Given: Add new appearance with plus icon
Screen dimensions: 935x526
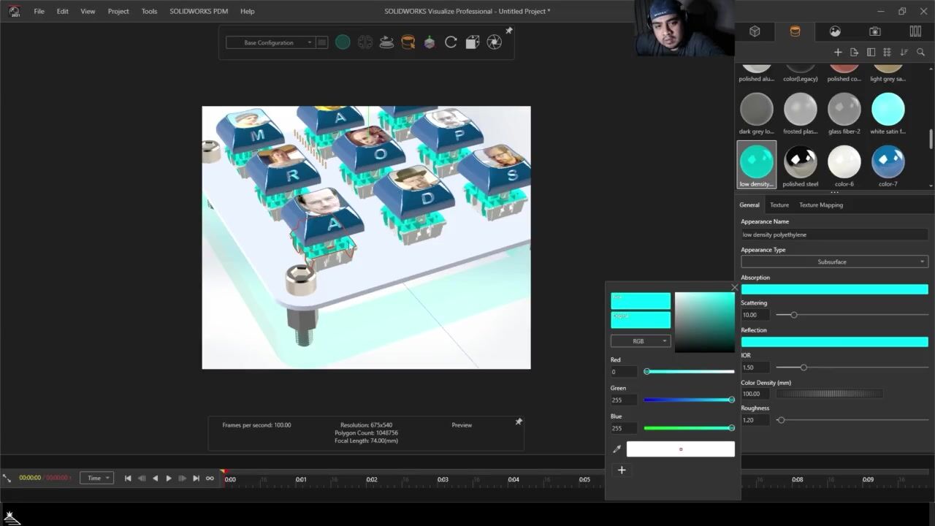Looking at the screenshot, I should click(x=838, y=53).
